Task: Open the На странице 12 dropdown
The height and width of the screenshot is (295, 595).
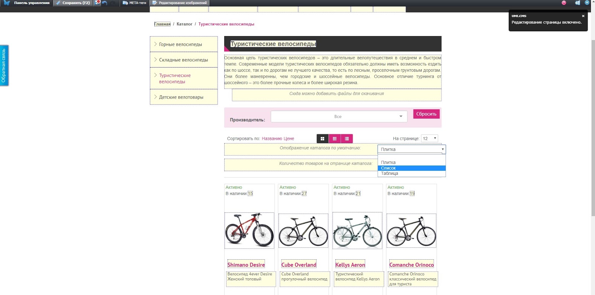Action: [430, 138]
